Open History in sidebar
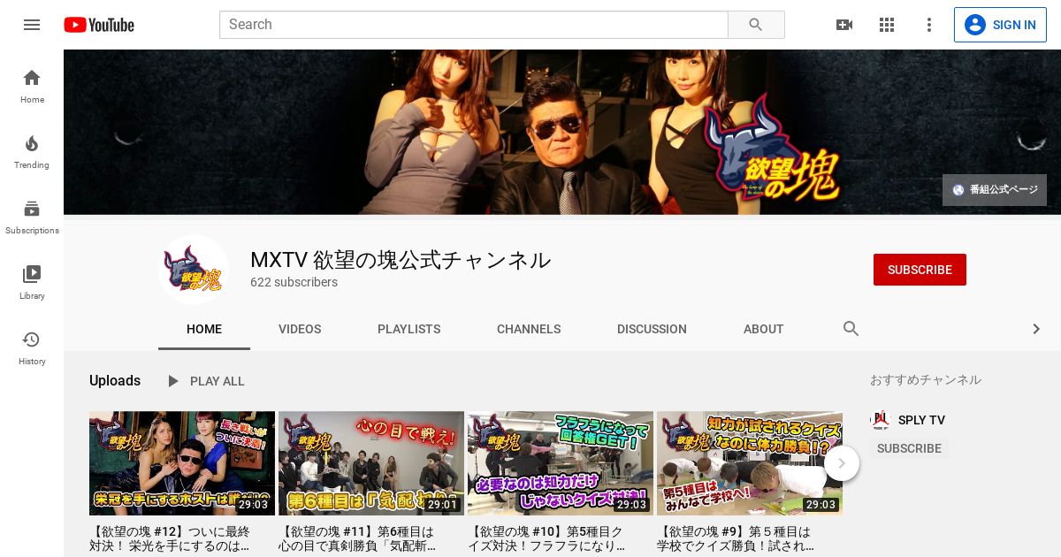Screen dimensions: 1061x557 [32, 348]
